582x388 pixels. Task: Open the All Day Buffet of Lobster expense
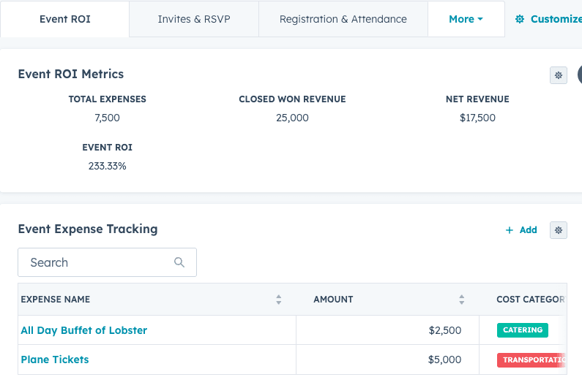pos(84,330)
